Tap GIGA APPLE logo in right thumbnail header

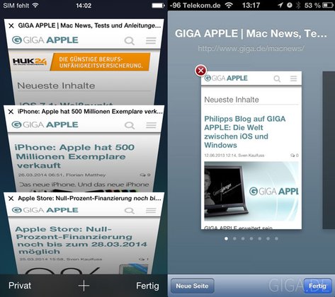click(x=226, y=78)
